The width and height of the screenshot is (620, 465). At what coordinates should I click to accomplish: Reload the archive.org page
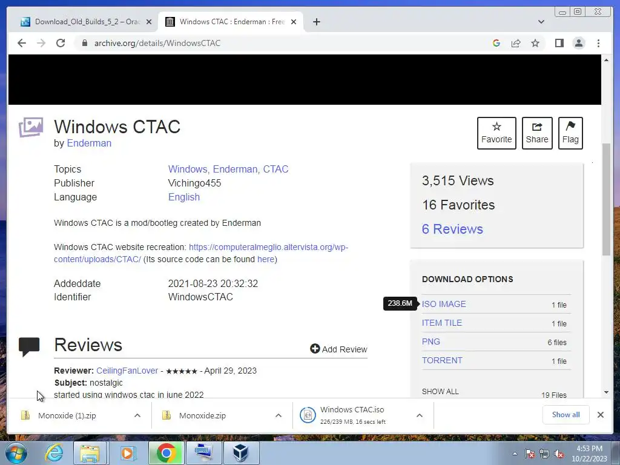61,43
